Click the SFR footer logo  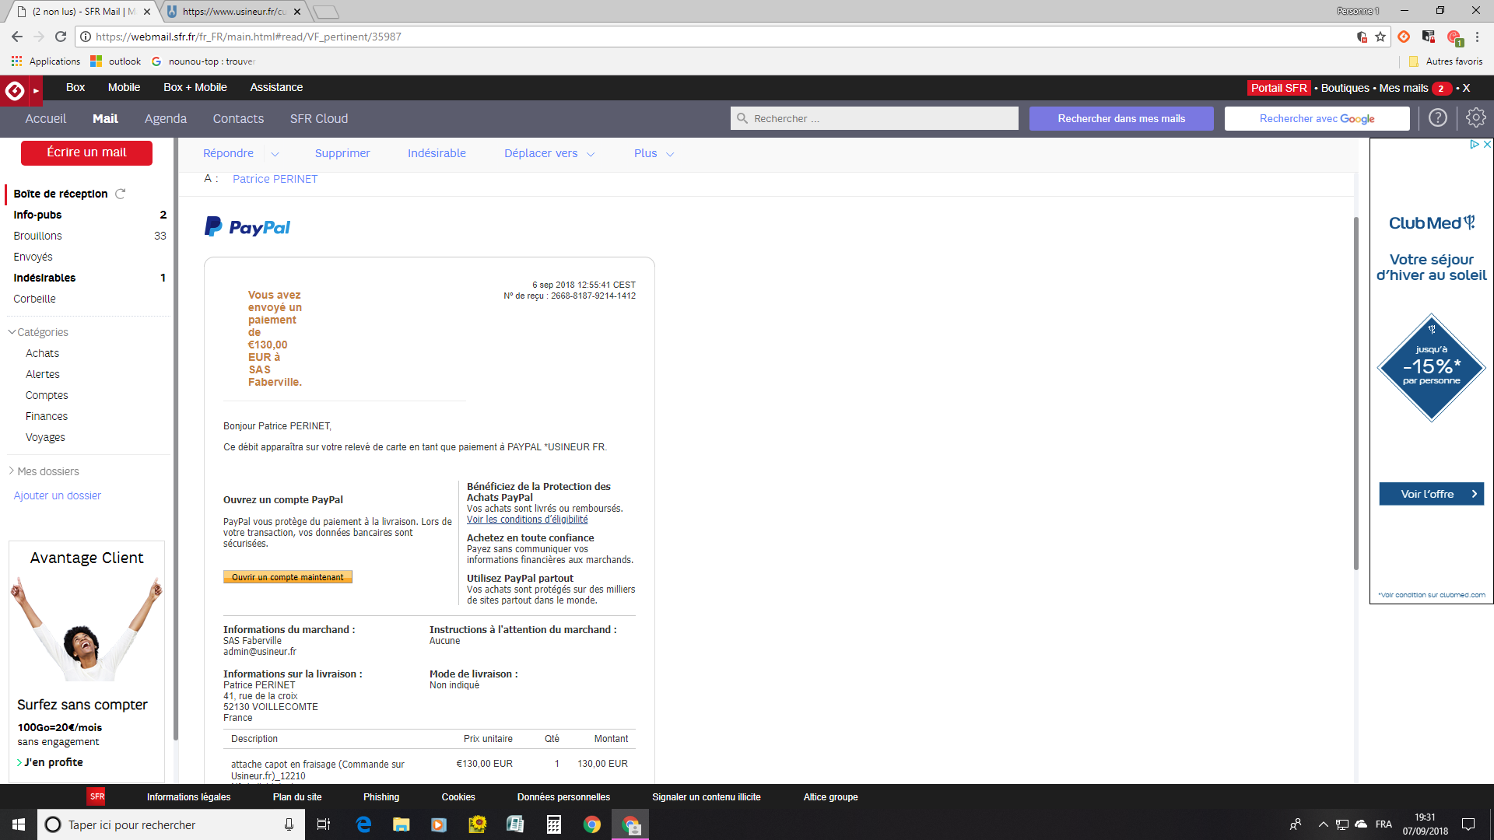pos(96,796)
